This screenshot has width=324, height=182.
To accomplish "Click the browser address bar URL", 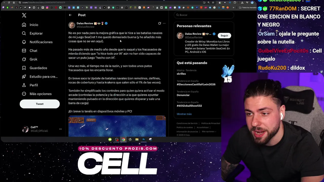I will point(44,3).
